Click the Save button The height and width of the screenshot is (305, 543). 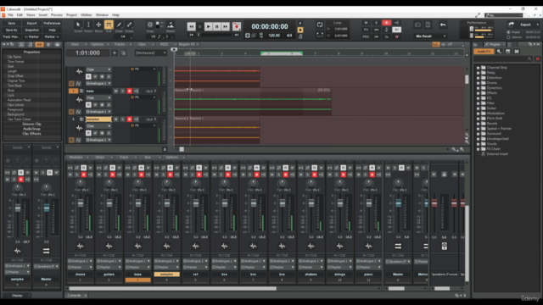pyautogui.click(x=11, y=23)
